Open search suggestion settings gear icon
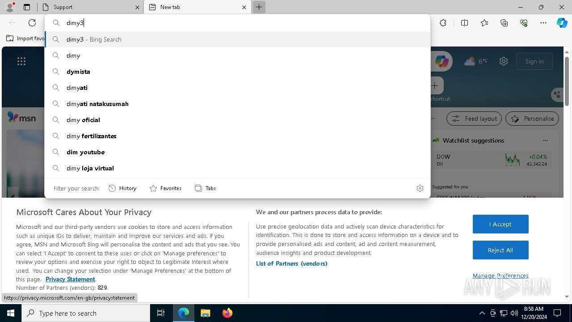 pyautogui.click(x=420, y=188)
